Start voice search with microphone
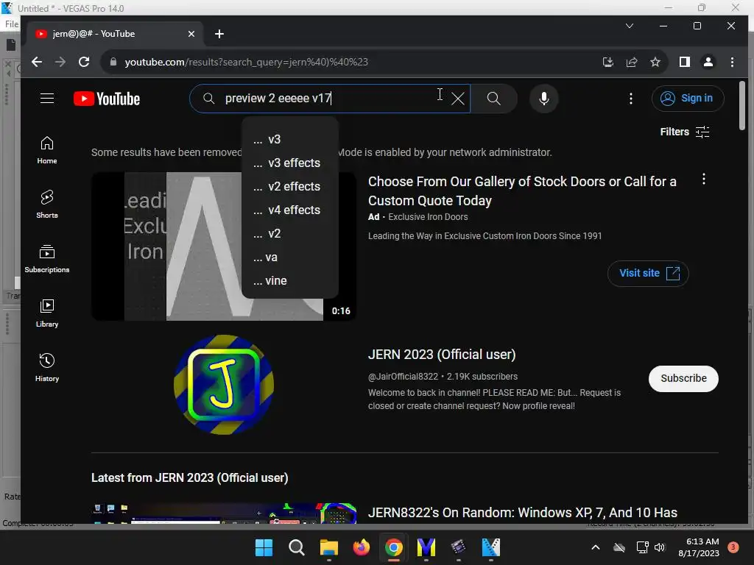 (544, 99)
